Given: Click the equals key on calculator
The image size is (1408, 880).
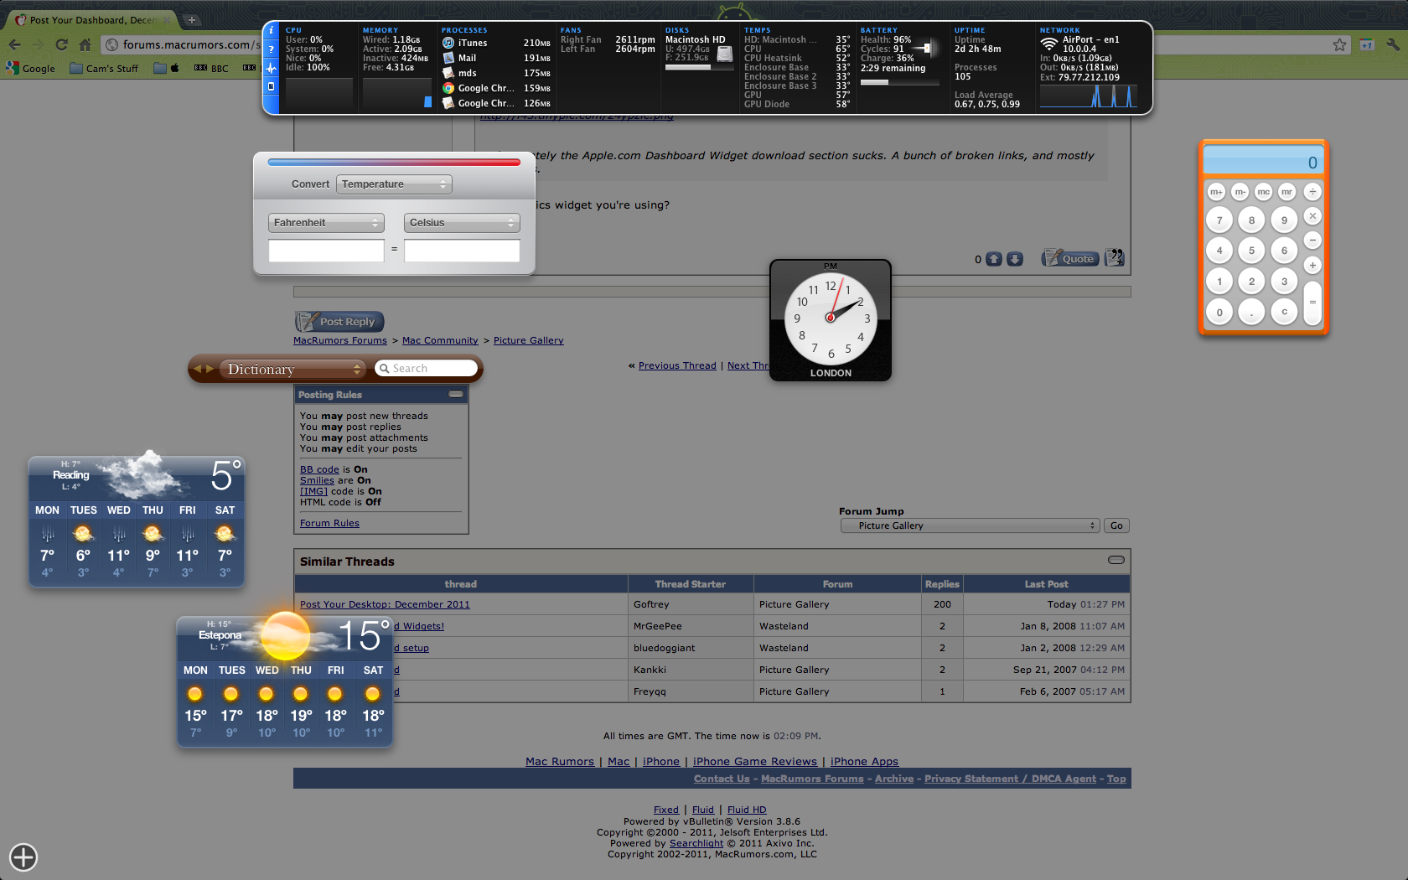Looking at the screenshot, I should pos(1312,303).
